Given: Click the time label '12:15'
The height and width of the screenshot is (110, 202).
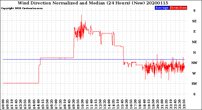Looking at the screenshot, I should [x=96, y=104].
